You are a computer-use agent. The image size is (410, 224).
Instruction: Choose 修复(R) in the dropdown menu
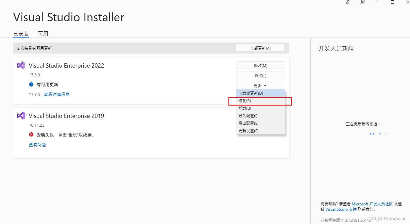point(261,101)
